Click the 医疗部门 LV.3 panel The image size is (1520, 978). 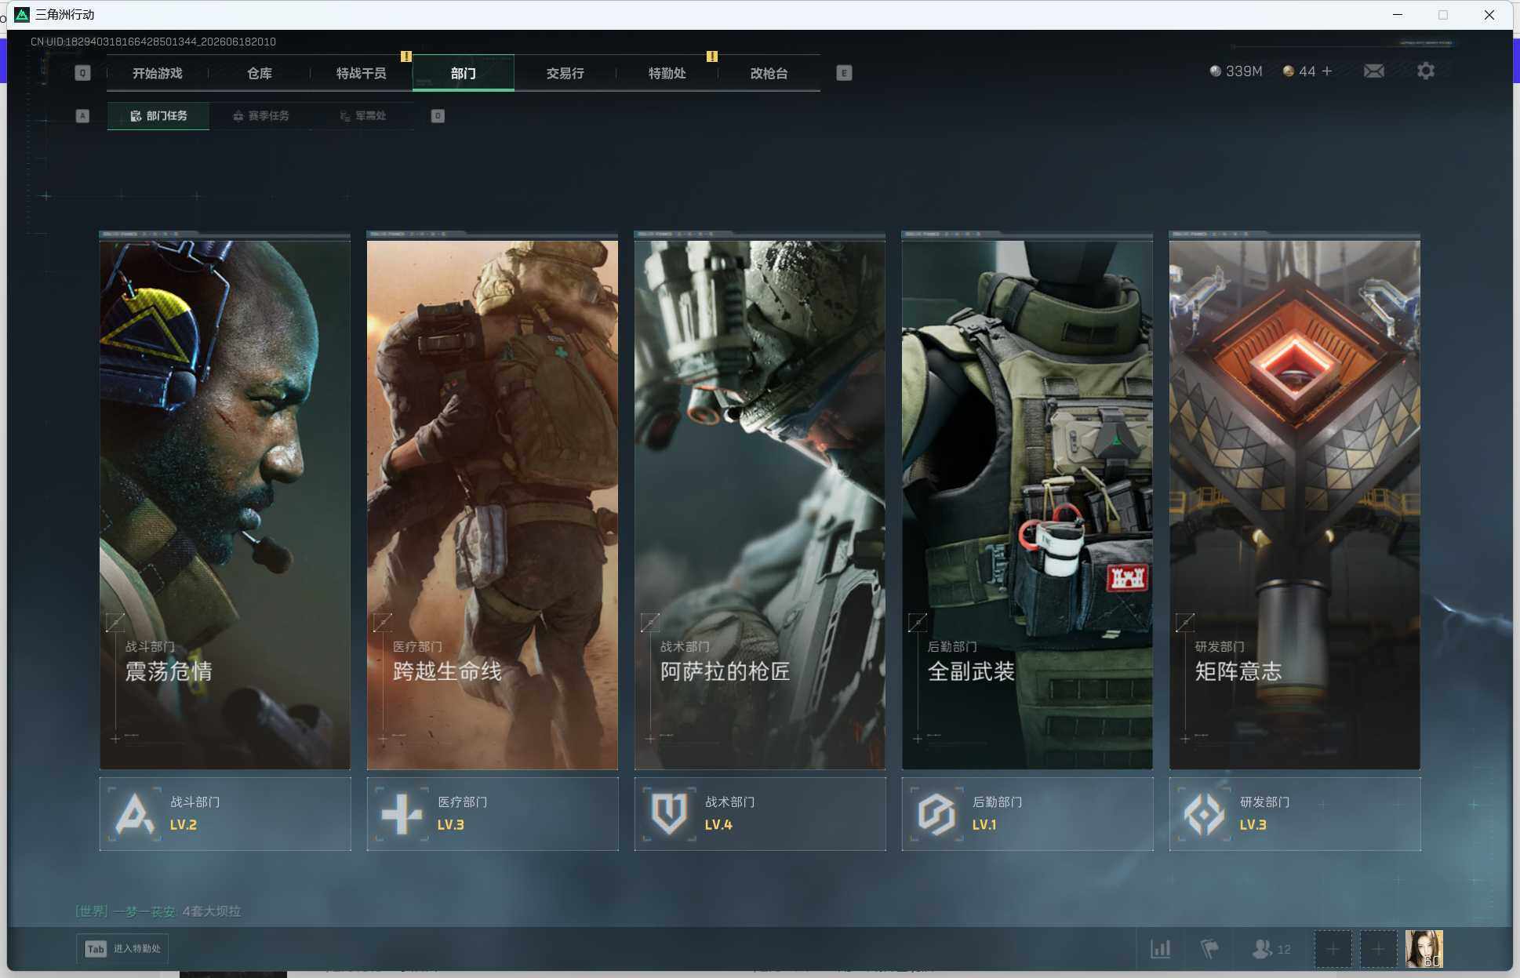click(493, 814)
